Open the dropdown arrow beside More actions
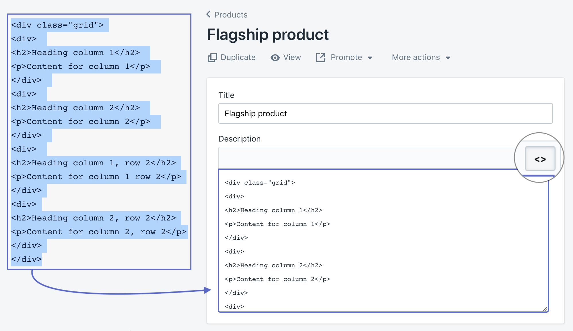This screenshot has height=331, width=573. click(448, 58)
